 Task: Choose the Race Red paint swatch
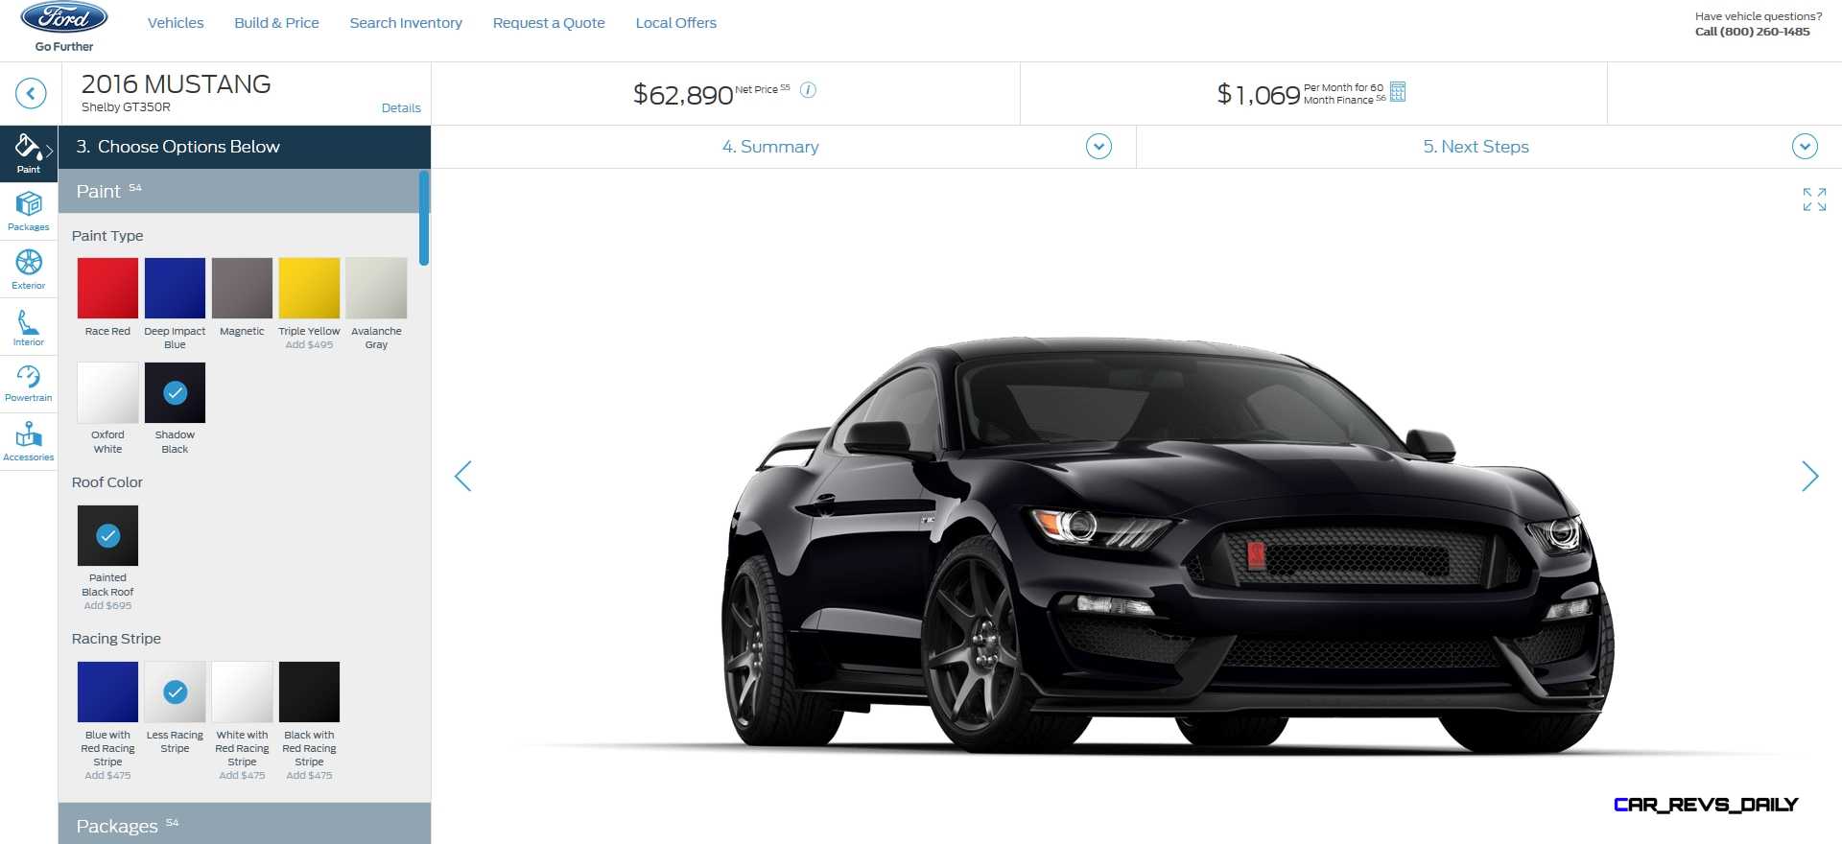[107, 288]
